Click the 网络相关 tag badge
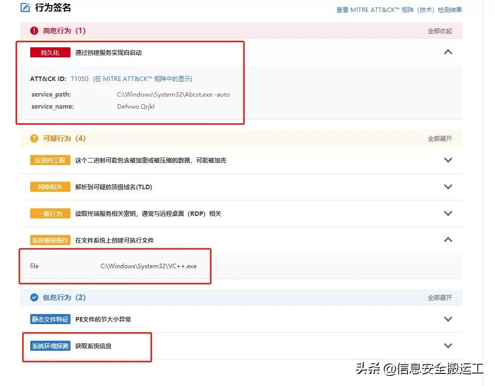 [x=50, y=187]
